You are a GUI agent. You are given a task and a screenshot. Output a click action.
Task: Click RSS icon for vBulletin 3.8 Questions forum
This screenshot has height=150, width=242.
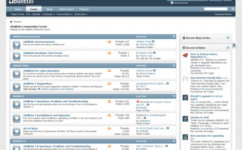point(109,146)
